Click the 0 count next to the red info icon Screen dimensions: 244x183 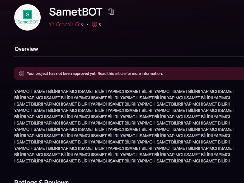click(100, 24)
